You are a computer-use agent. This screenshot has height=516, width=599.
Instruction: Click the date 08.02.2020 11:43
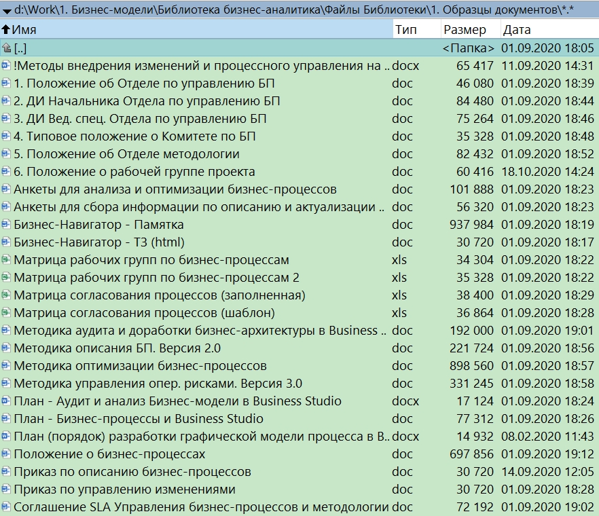point(547,436)
